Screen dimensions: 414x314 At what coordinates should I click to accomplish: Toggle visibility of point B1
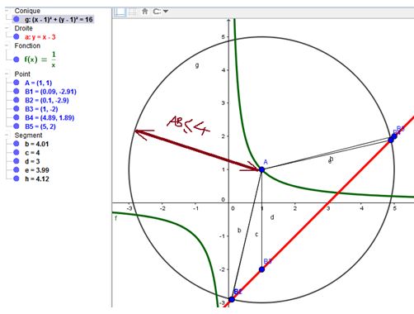click(x=16, y=91)
